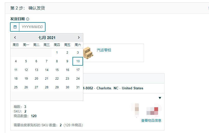The width and height of the screenshot is (209, 133).
Task: Open the calendar icon beside date field
Action: click(15, 27)
